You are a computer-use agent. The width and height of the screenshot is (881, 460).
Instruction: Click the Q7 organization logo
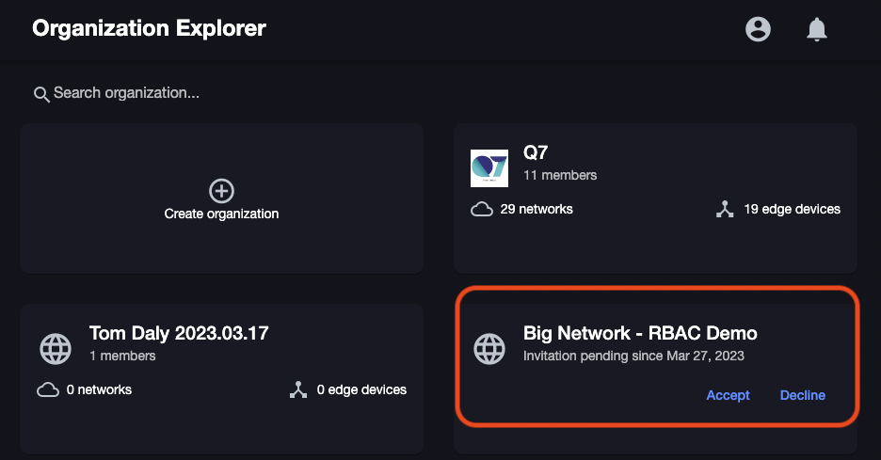click(489, 167)
